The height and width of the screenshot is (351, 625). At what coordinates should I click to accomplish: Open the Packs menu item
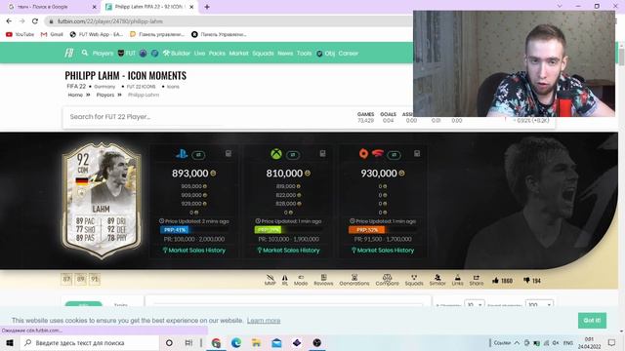click(217, 53)
